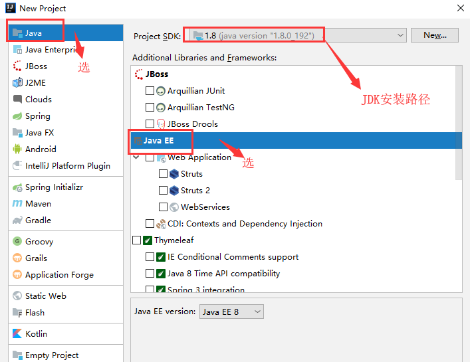Choose Kotlin project type
Image resolution: width=470 pixels, height=362 pixels.
click(66, 333)
